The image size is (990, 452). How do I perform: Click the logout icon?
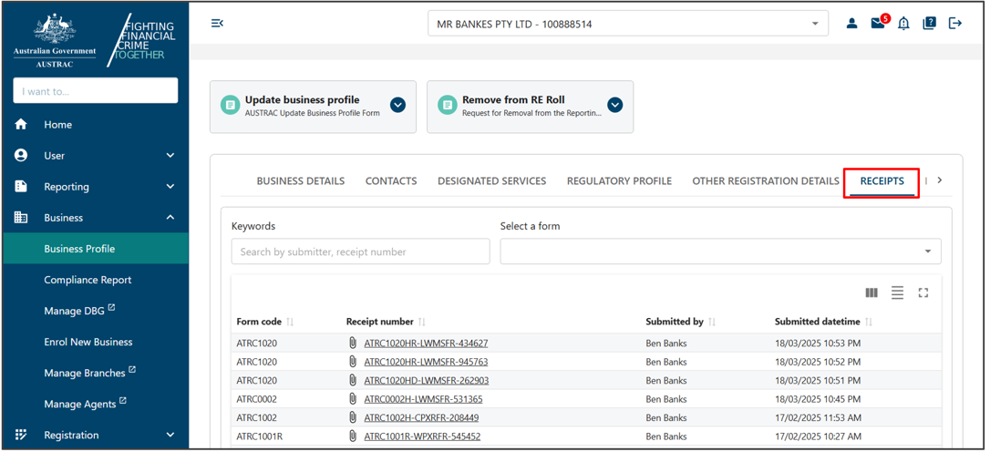click(x=955, y=24)
